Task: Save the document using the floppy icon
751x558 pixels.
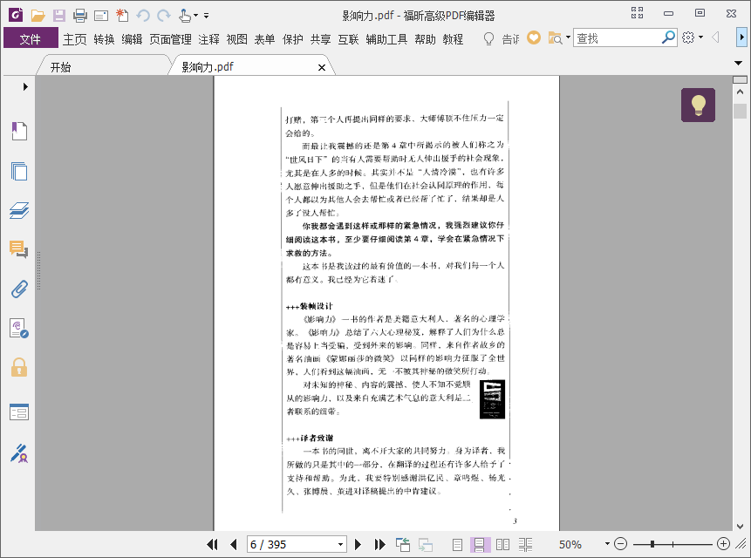Action: 59,16
